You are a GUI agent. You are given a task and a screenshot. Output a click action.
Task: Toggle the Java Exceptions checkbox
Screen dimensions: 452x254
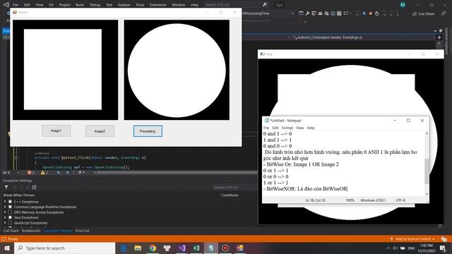(x=10, y=217)
